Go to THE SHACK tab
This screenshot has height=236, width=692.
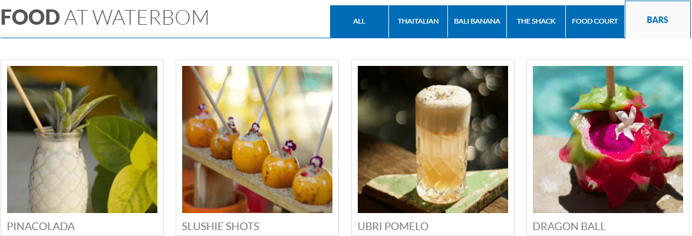click(x=536, y=21)
